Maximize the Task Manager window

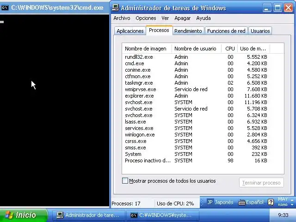coord(277,8)
